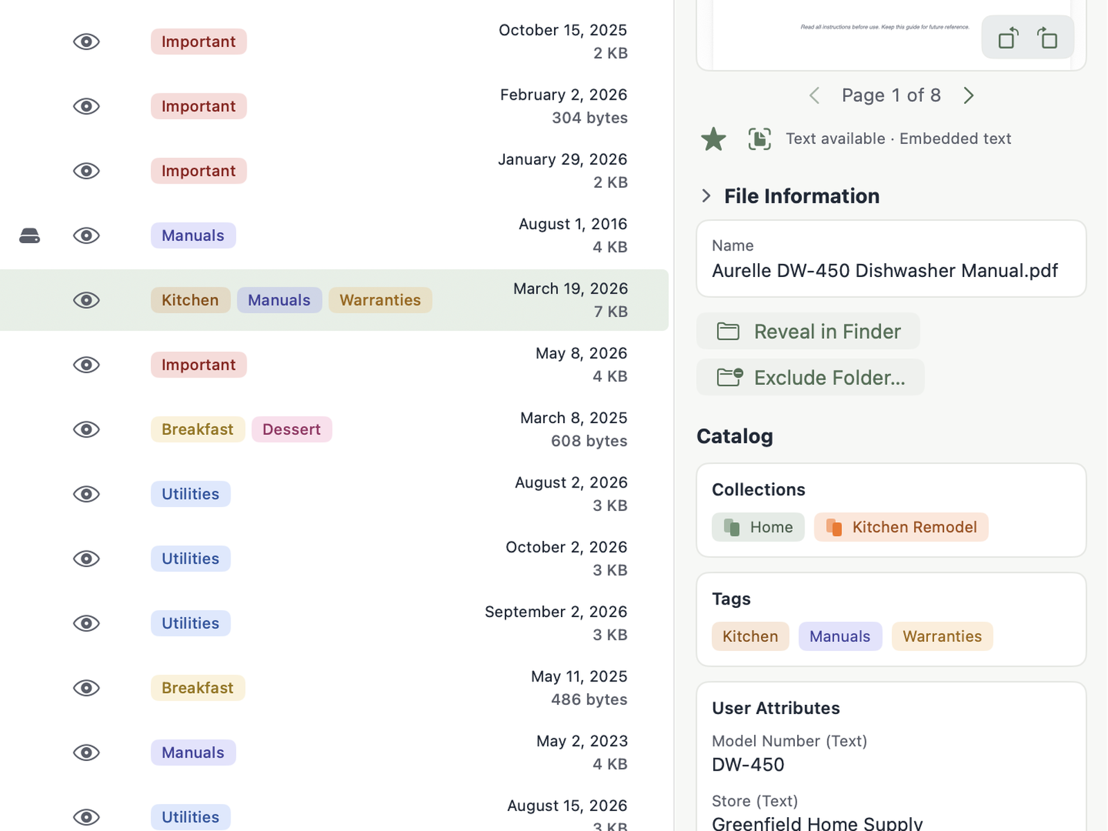Toggle the favorite star for this document
The height and width of the screenshot is (831, 1108).
click(713, 138)
